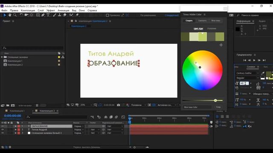Open the Мои темы tab in Adobe Color
The width and height of the screenshot is (273, 153).
click(215, 21)
